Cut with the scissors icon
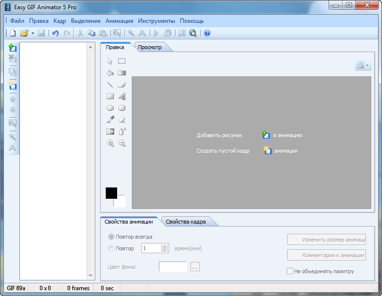 [x=80, y=33]
